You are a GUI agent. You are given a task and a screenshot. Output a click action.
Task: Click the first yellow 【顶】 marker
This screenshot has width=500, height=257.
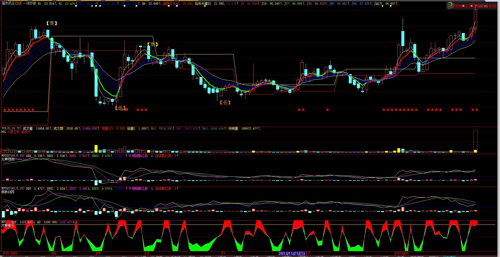tap(51, 23)
